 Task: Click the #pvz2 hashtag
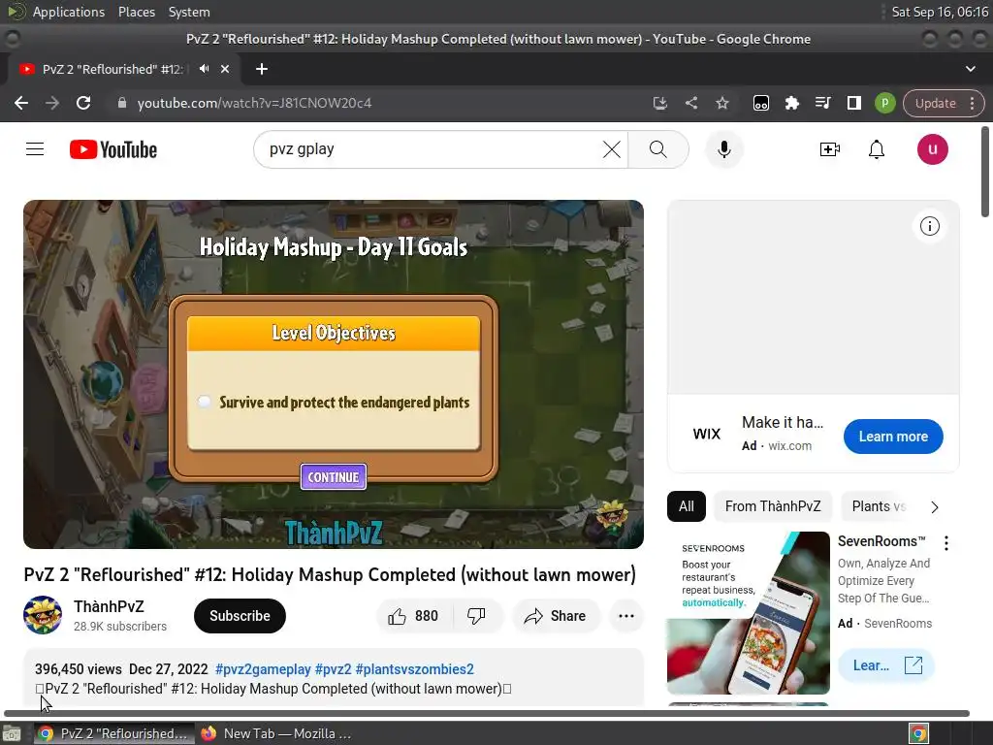(334, 669)
